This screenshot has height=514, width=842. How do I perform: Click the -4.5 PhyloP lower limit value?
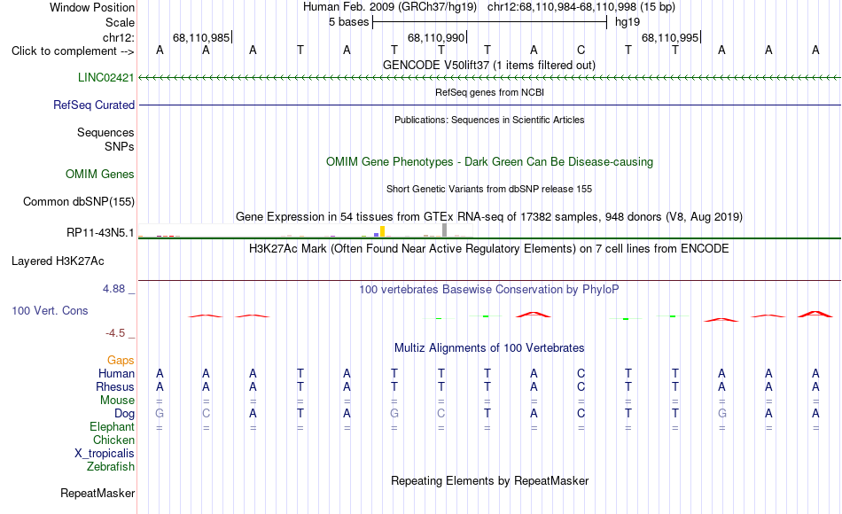(x=115, y=333)
